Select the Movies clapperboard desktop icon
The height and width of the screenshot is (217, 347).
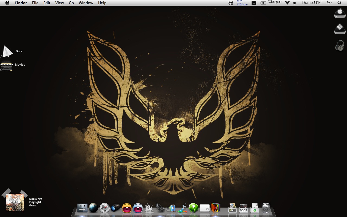[x=7, y=66]
